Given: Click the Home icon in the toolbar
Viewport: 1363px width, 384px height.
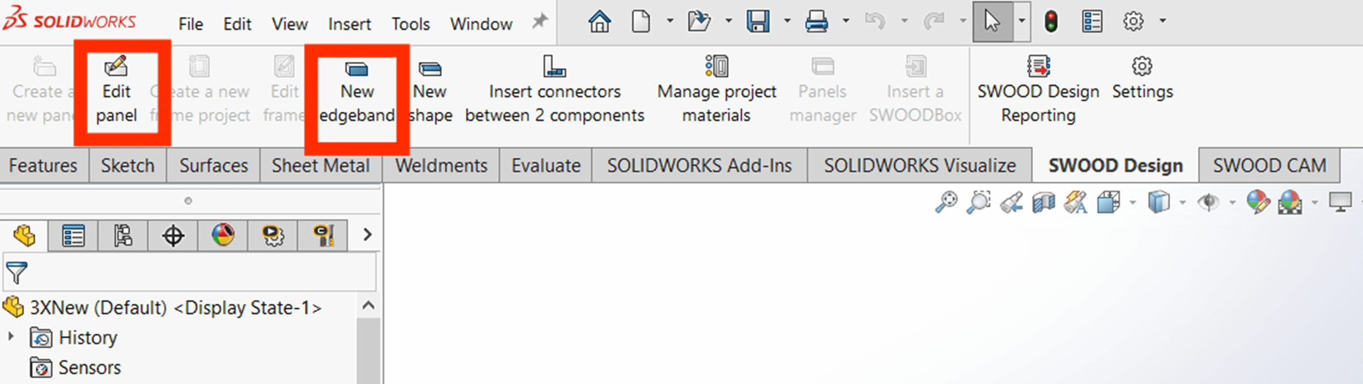Looking at the screenshot, I should pyautogui.click(x=599, y=22).
